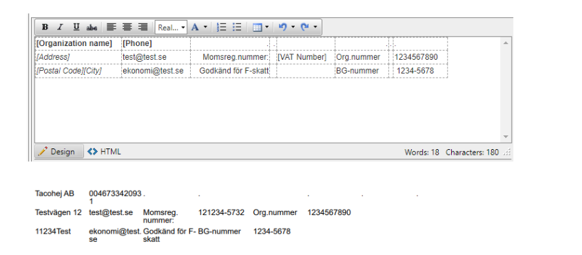Viewport: 582px width, 255px height.
Task: Click test@test.se in the editor table
Action: [145, 57]
